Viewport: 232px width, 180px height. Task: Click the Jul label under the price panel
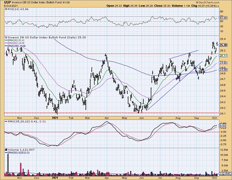(160, 118)
